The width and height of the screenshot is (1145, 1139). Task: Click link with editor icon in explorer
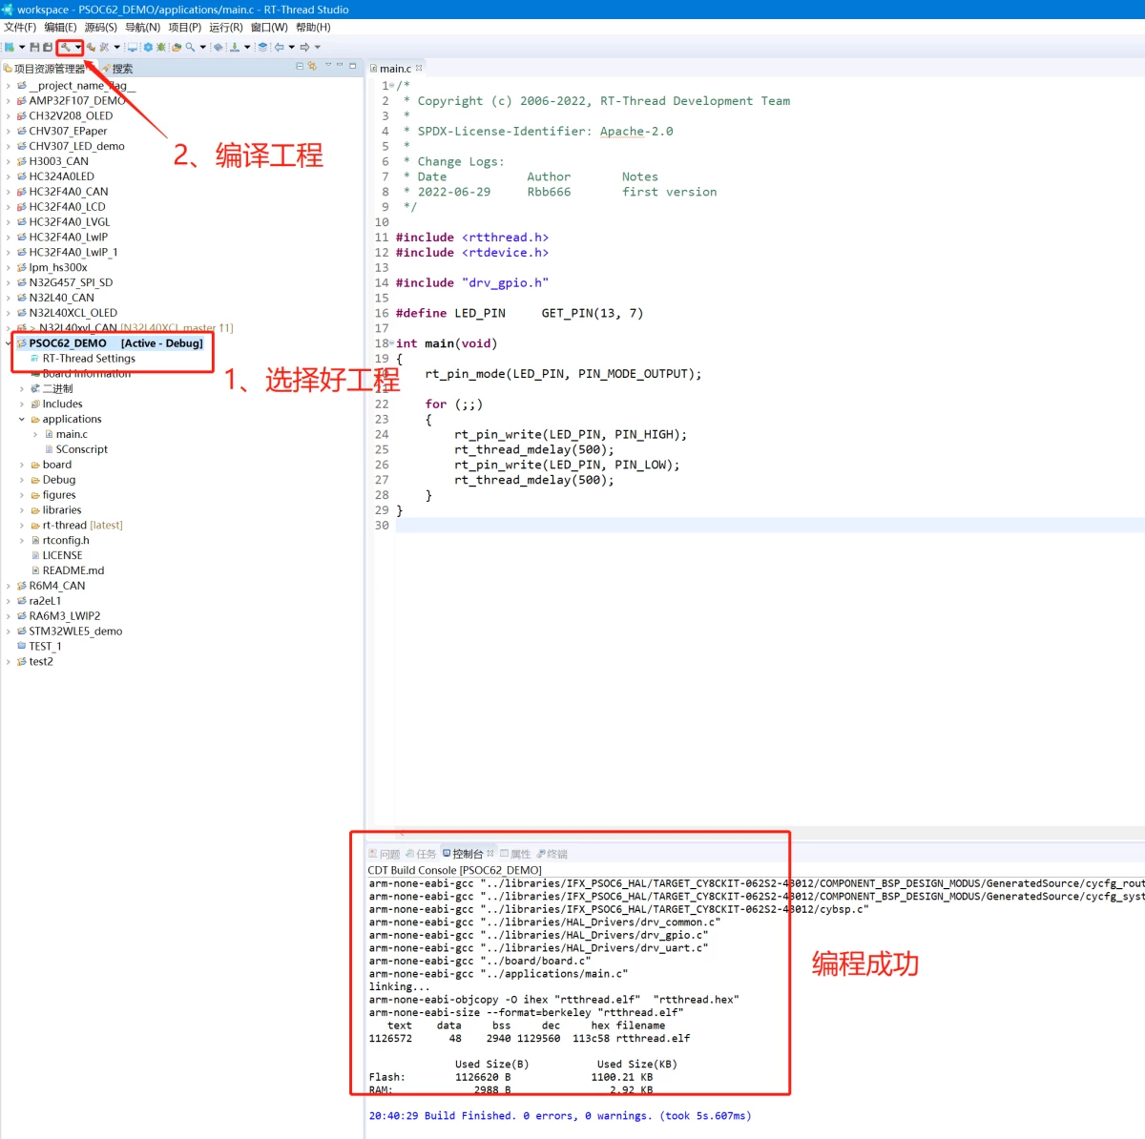[x=312, y=67]
